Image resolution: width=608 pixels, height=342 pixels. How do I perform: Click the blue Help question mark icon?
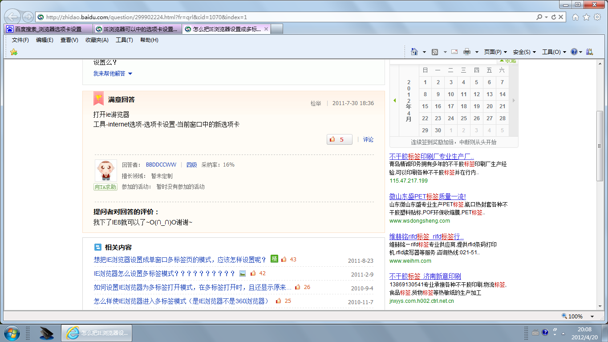574,52
